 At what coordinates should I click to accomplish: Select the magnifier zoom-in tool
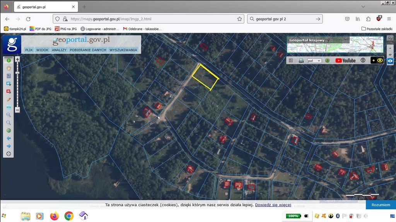9,115
